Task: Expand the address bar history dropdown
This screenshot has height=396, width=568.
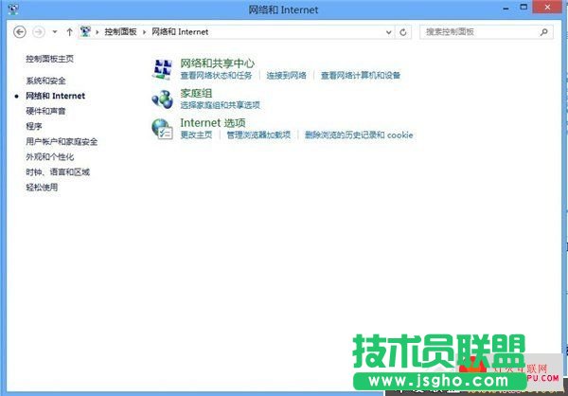Action: click(389, 32)
